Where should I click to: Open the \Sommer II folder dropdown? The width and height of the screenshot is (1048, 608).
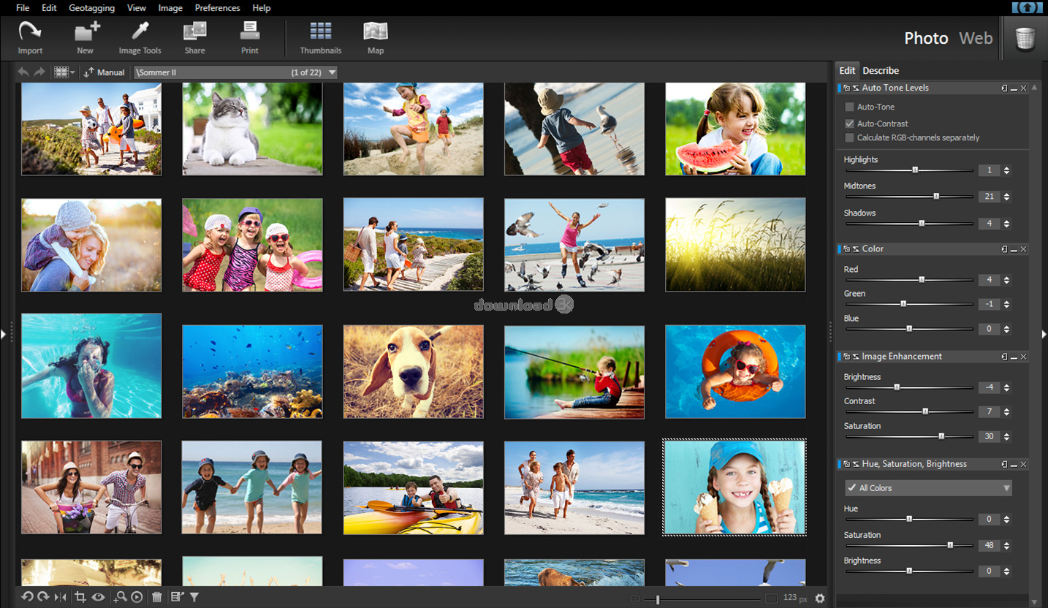click(235, 72)
